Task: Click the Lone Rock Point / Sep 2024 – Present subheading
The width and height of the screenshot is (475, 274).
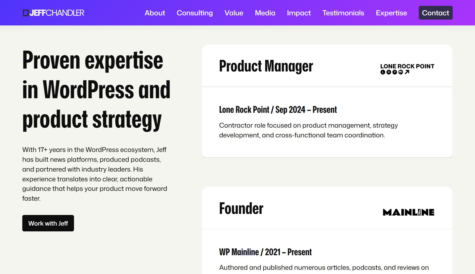Action: [278, 110]
